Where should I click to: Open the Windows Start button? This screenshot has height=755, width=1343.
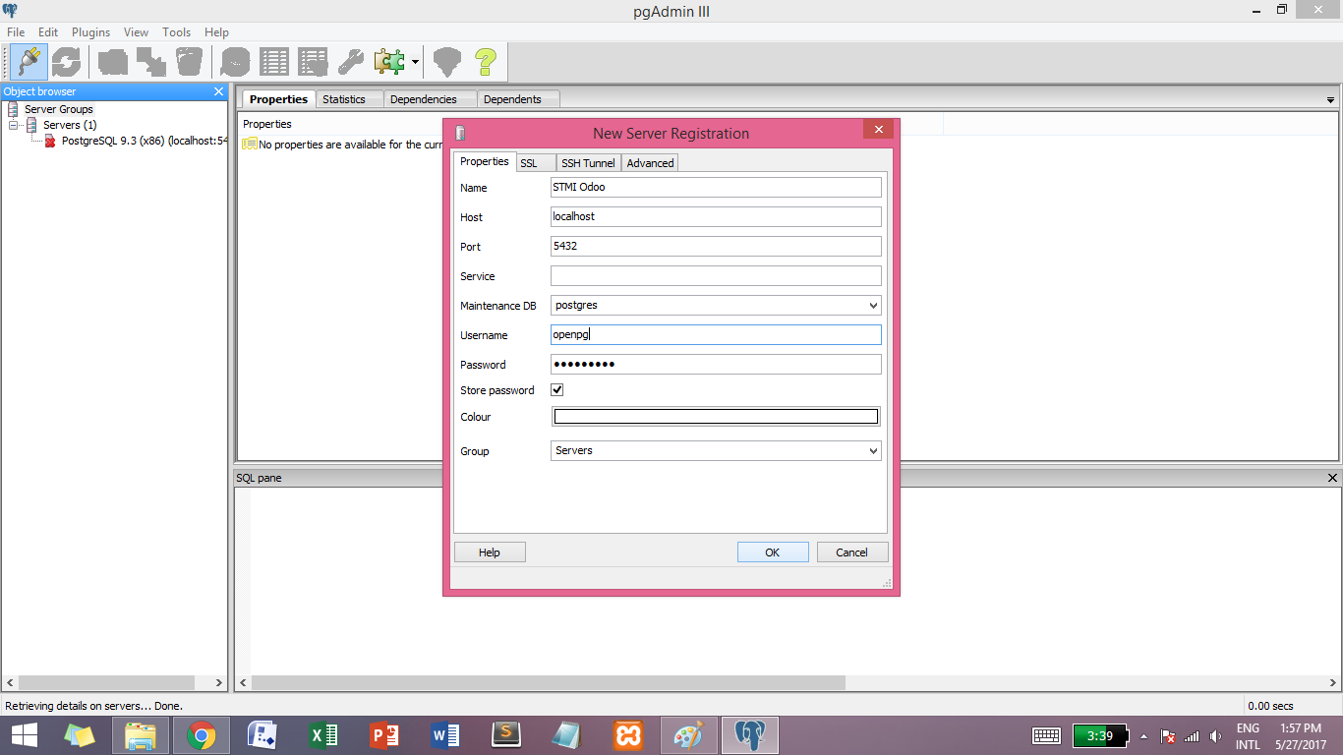(x=24, y=735)
